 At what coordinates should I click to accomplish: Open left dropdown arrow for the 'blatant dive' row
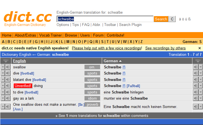pos(3,80)
